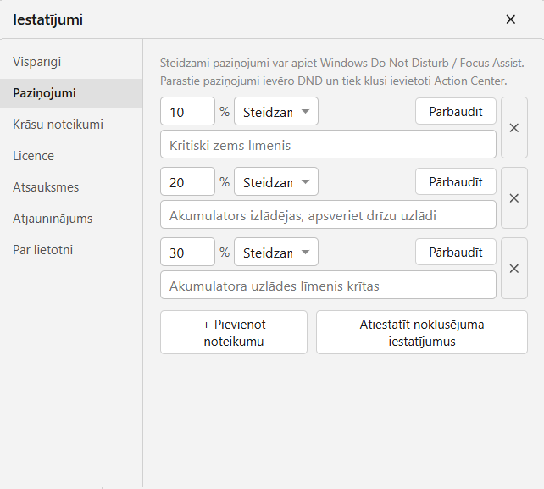Open the Steidzams dropdown for the 10% rule
This screenshot has width=544, height=489.
[276, 111]
